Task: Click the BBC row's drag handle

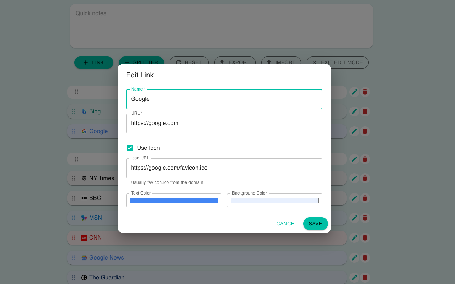Action: coord(74,198)
